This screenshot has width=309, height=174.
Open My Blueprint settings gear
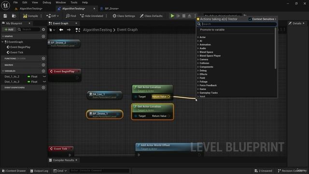point(43,29)
